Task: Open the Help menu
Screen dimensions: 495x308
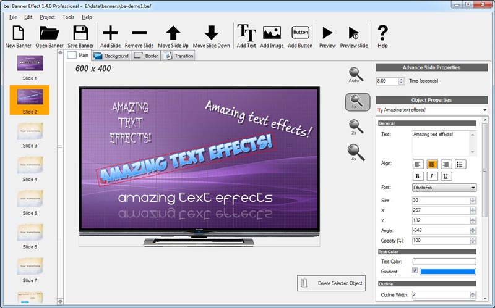Action: click(87, 17)
